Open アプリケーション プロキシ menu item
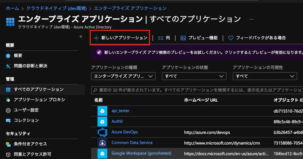Screen dimensions: 303x159 39,100
